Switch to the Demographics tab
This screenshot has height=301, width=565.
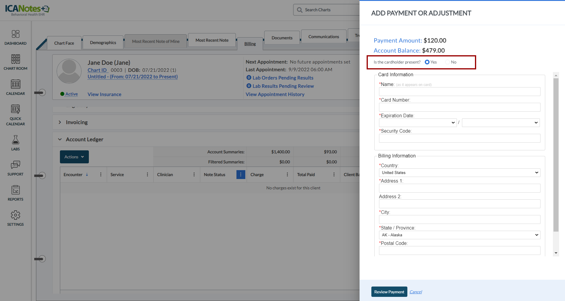pos(103,43)
